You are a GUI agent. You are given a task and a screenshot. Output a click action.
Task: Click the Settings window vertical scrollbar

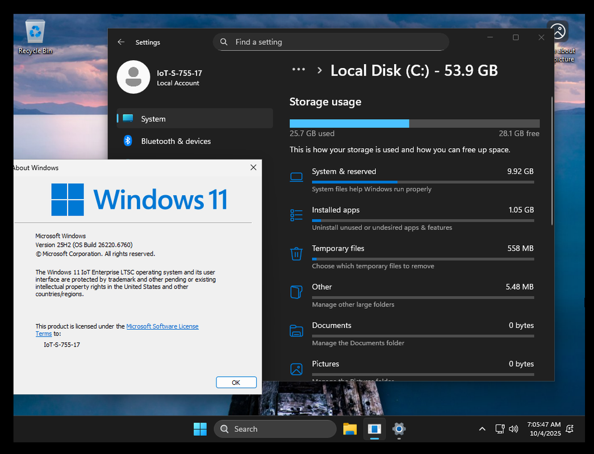(x=552, y=161)
